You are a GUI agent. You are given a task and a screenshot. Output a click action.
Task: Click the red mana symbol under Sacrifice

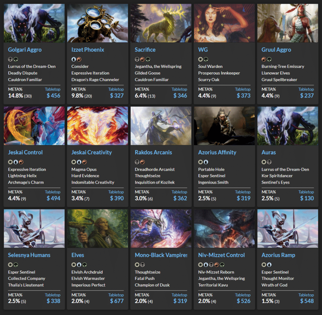pos(142,59)
